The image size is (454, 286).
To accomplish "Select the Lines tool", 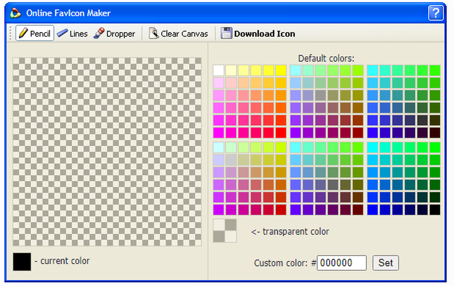I will coord(72,33).
